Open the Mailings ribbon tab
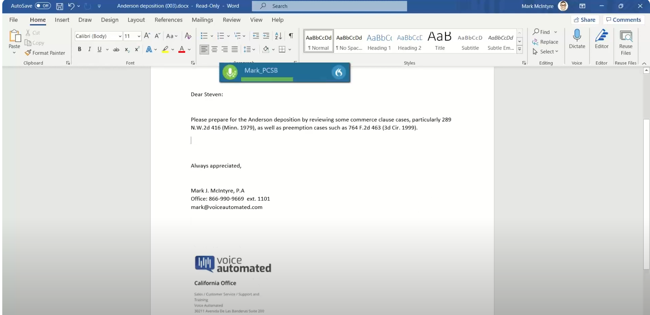Viewport: 650px width, 315px height. (x=202, y=20)
